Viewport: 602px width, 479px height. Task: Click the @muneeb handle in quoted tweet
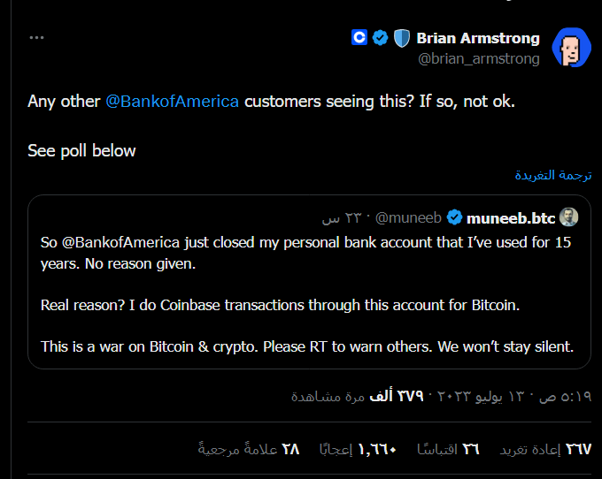pos(408,217)
